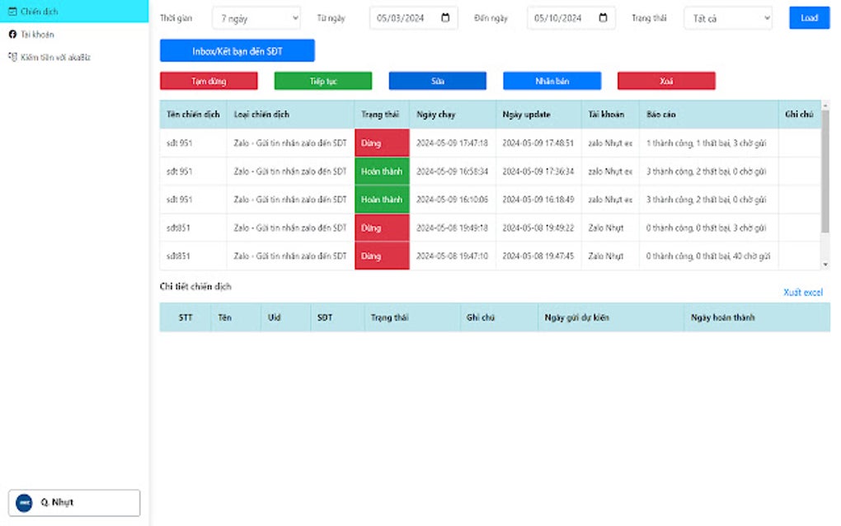This screenshot has height=526, width=841.
Task: Select the row run at 2024-05-08 19:49:18
Action: (491, 228)
